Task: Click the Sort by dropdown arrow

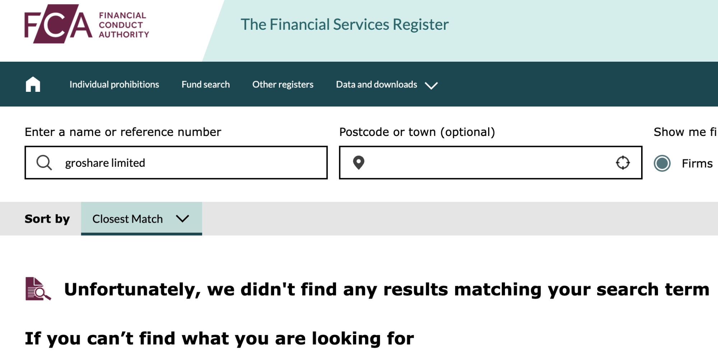Action: (182, 219)
